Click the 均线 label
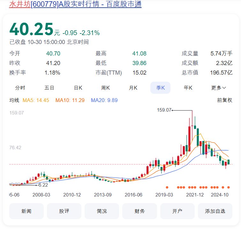 [14, 100]
